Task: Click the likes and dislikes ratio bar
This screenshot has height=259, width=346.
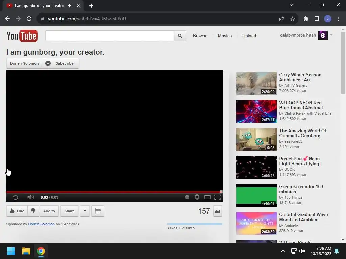Action: tap(195, 224)
